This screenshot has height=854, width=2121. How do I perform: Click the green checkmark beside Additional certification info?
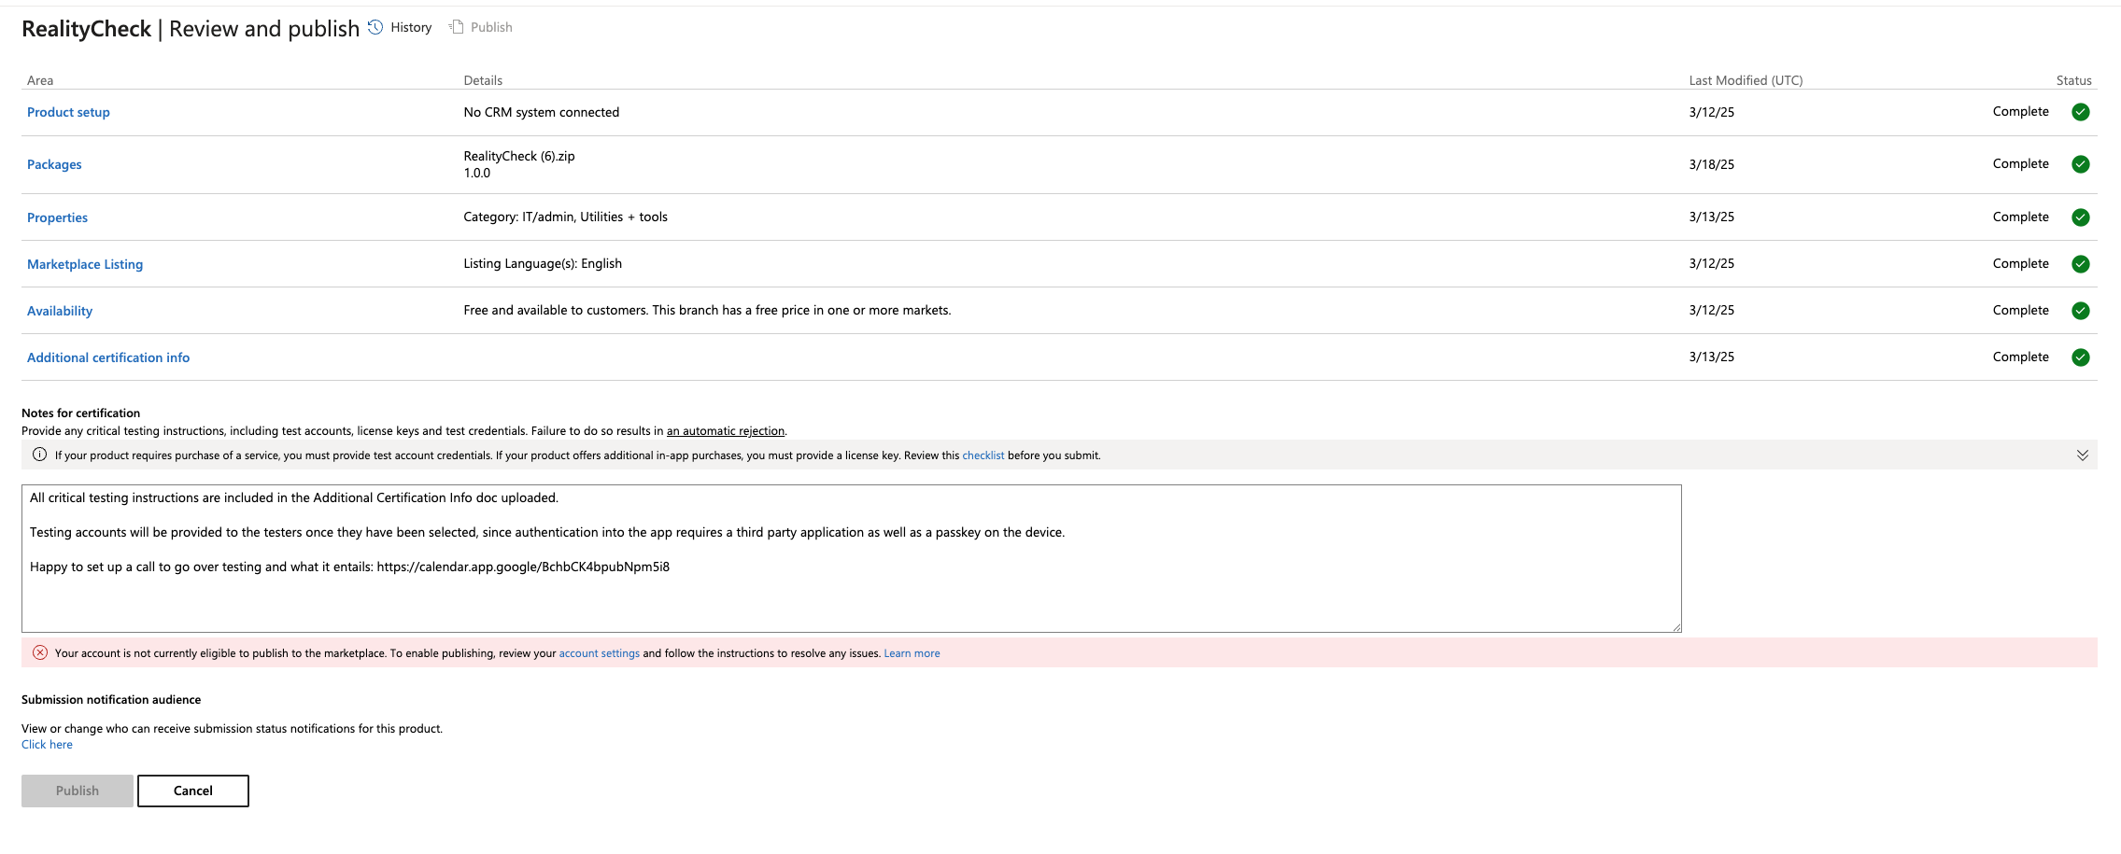click(x=2080, y=357)
